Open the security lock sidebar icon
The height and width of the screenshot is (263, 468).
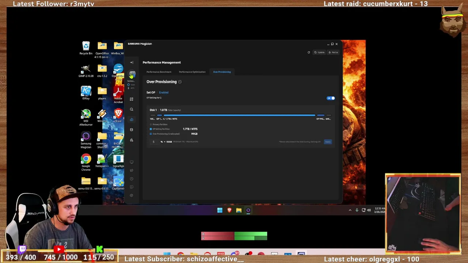(132, 140)
